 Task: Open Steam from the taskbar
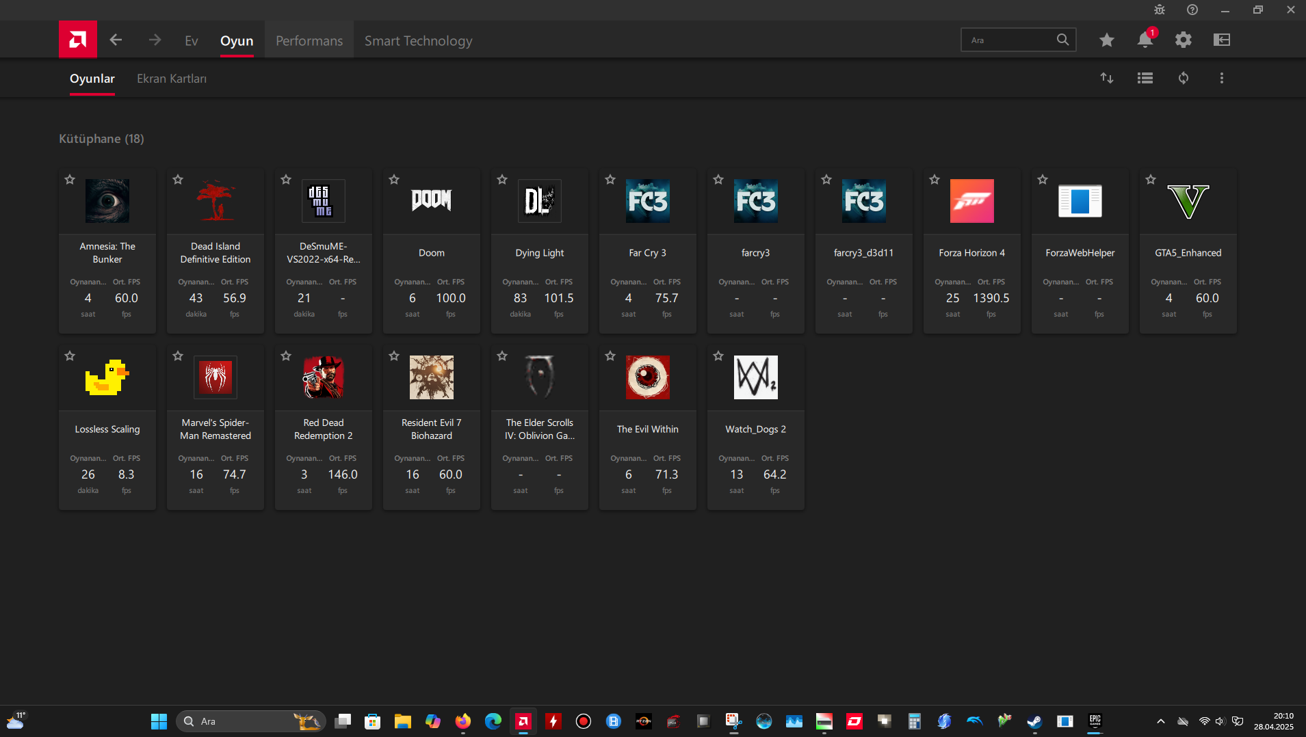pyautogui.click(x=1034, y=721)
